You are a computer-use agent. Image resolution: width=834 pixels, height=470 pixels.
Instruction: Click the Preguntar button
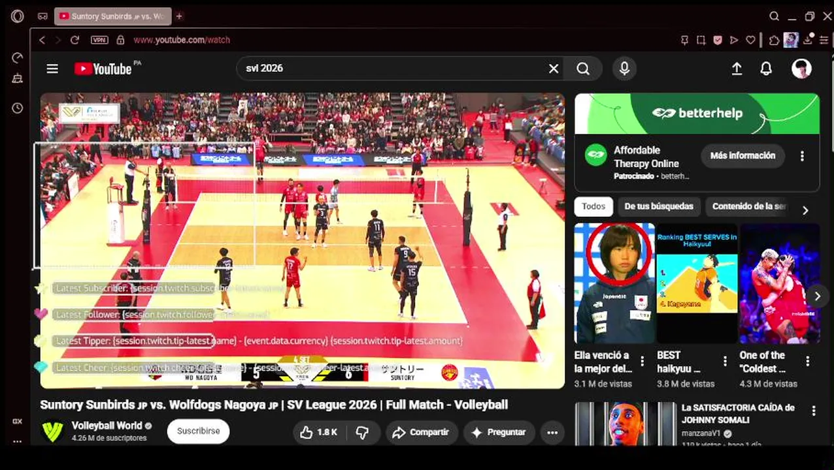(499, 432)
